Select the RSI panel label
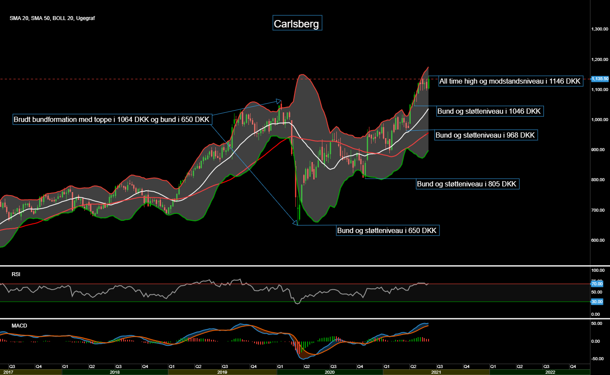 tap(16, 274)
